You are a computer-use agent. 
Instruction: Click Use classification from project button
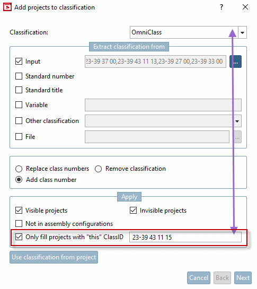tap(54, 257)
